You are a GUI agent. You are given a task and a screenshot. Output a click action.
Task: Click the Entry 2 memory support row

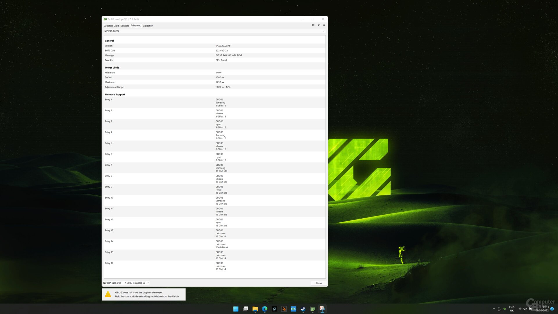tap(215, 113)
